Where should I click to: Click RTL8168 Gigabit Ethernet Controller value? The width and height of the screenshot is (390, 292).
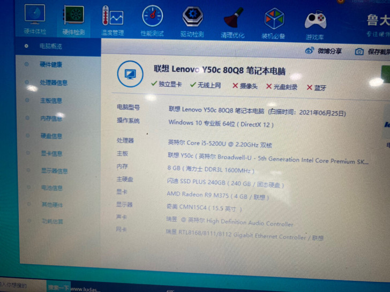pos(244,235)
